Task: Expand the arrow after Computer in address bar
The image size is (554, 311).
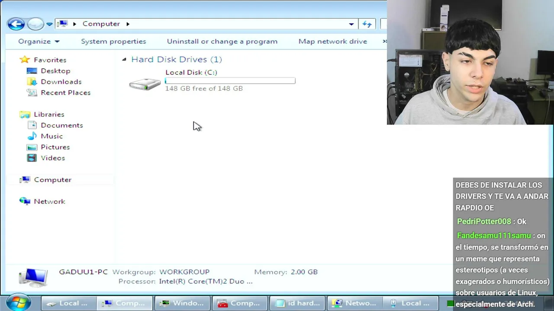Action: (x=128, y=24)
